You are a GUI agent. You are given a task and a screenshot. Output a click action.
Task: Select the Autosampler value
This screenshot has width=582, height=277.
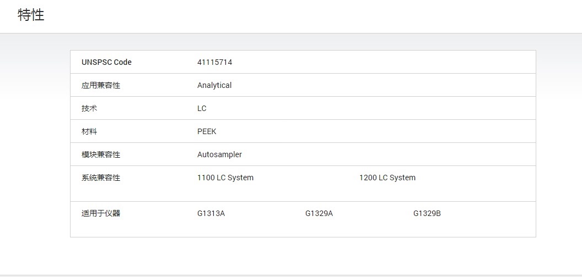(x=219, y=154)
